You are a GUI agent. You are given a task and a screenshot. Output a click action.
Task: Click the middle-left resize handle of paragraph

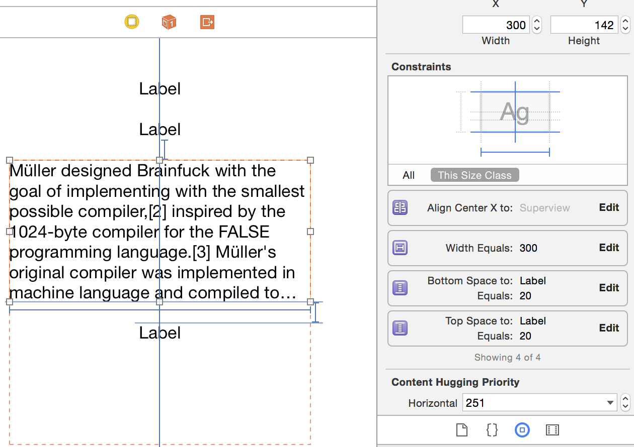(9, 232)
